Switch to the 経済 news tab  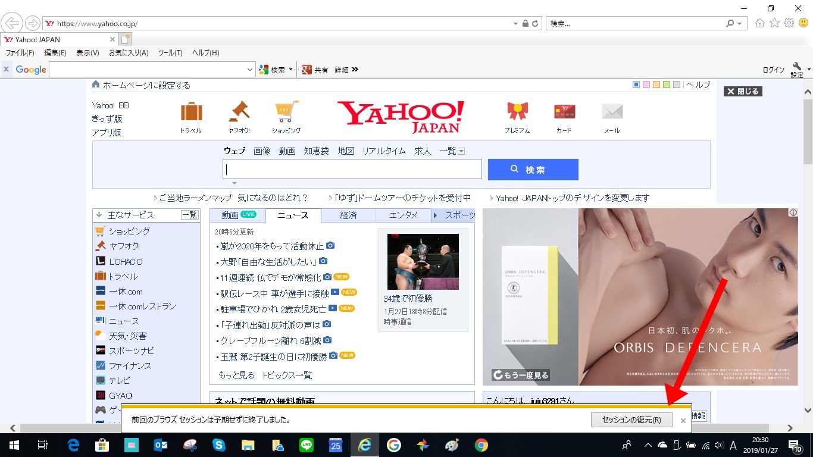tap(349, 215)
